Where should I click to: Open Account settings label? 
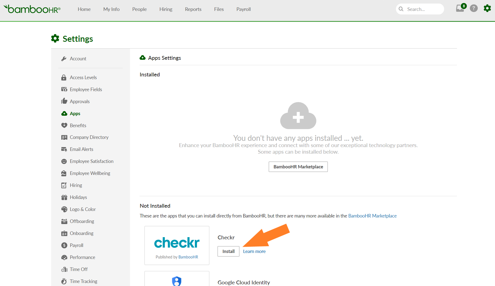[78, 59]
